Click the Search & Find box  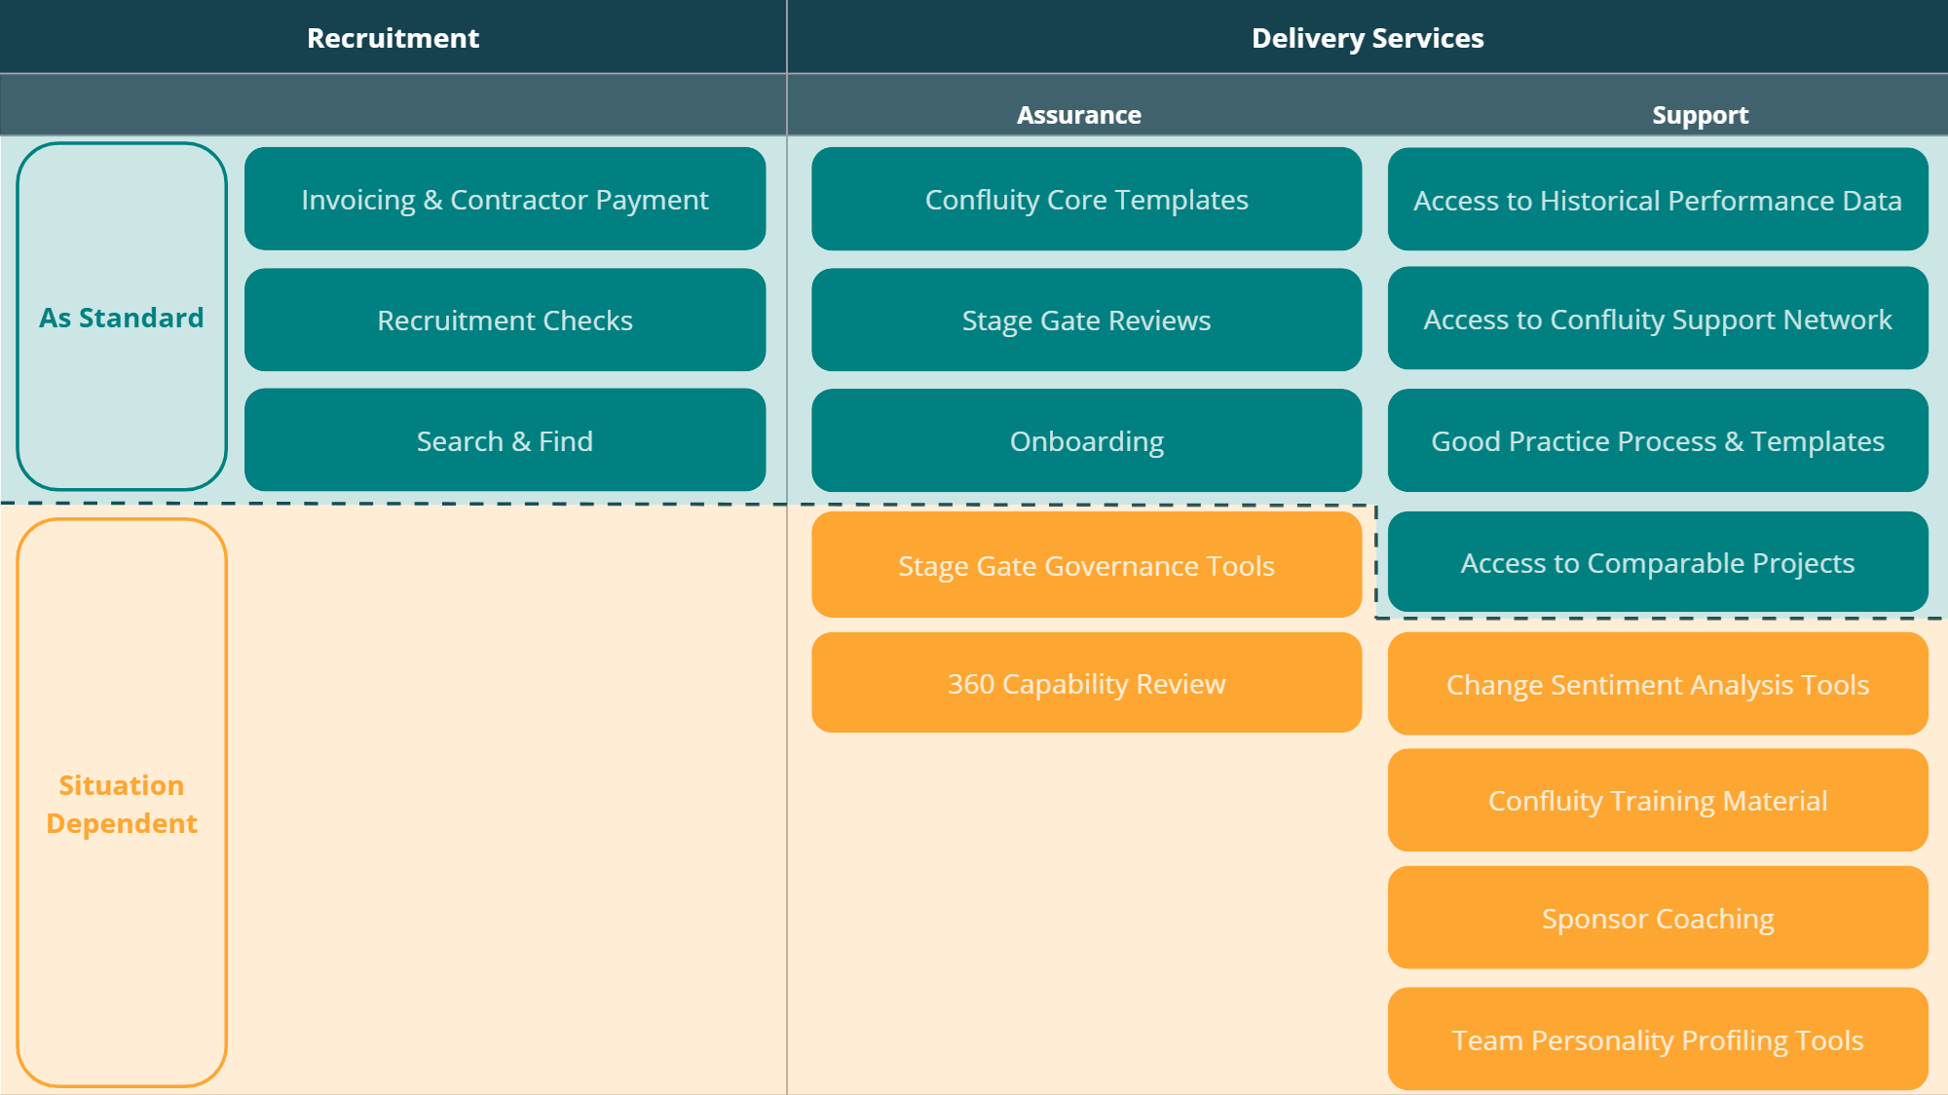pyautogui.click(x=505, y=440)
